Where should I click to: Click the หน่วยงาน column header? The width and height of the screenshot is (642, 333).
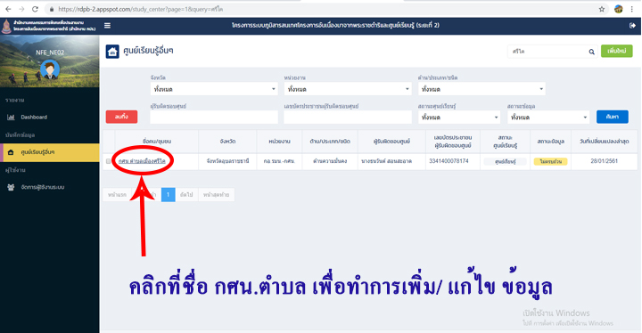click(x=280, y=142)
